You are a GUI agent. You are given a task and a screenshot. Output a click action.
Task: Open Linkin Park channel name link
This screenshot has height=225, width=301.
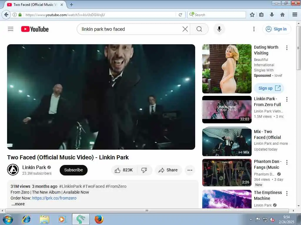point(34,167)
